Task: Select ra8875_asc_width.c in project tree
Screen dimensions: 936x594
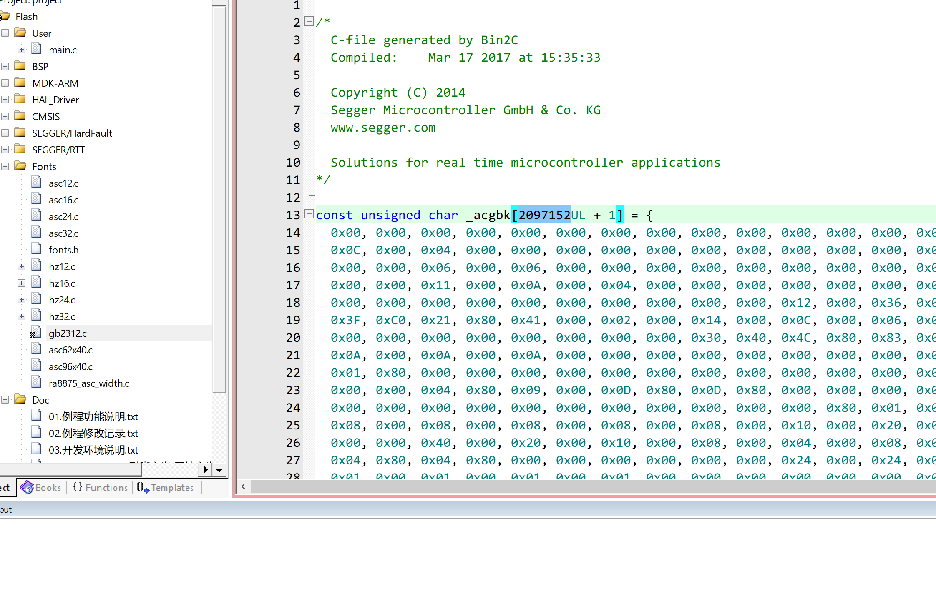Action: pos(89,383)
